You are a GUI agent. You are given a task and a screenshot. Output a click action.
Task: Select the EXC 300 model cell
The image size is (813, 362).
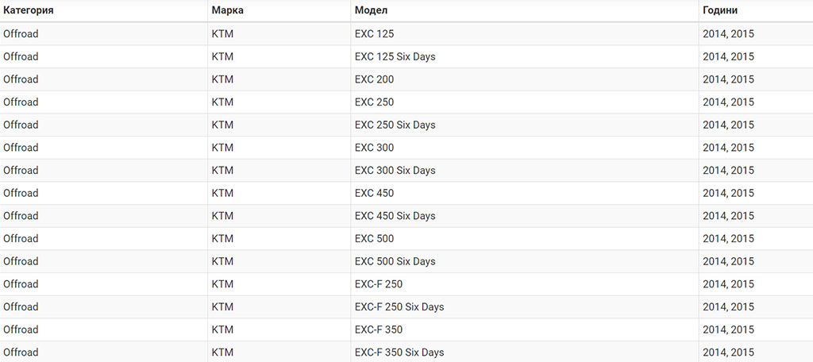525,148
